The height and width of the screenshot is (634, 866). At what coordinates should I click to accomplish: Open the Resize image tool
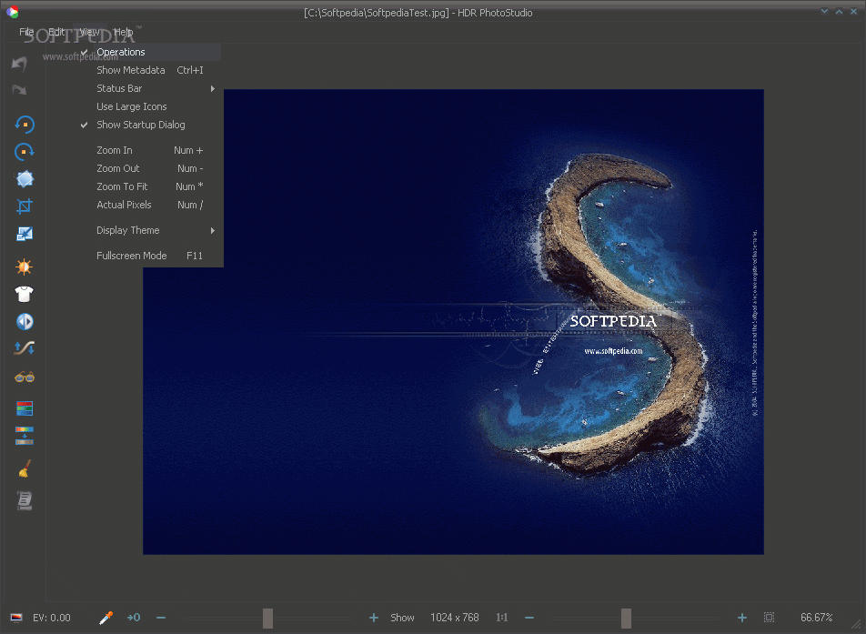point(25,234)
